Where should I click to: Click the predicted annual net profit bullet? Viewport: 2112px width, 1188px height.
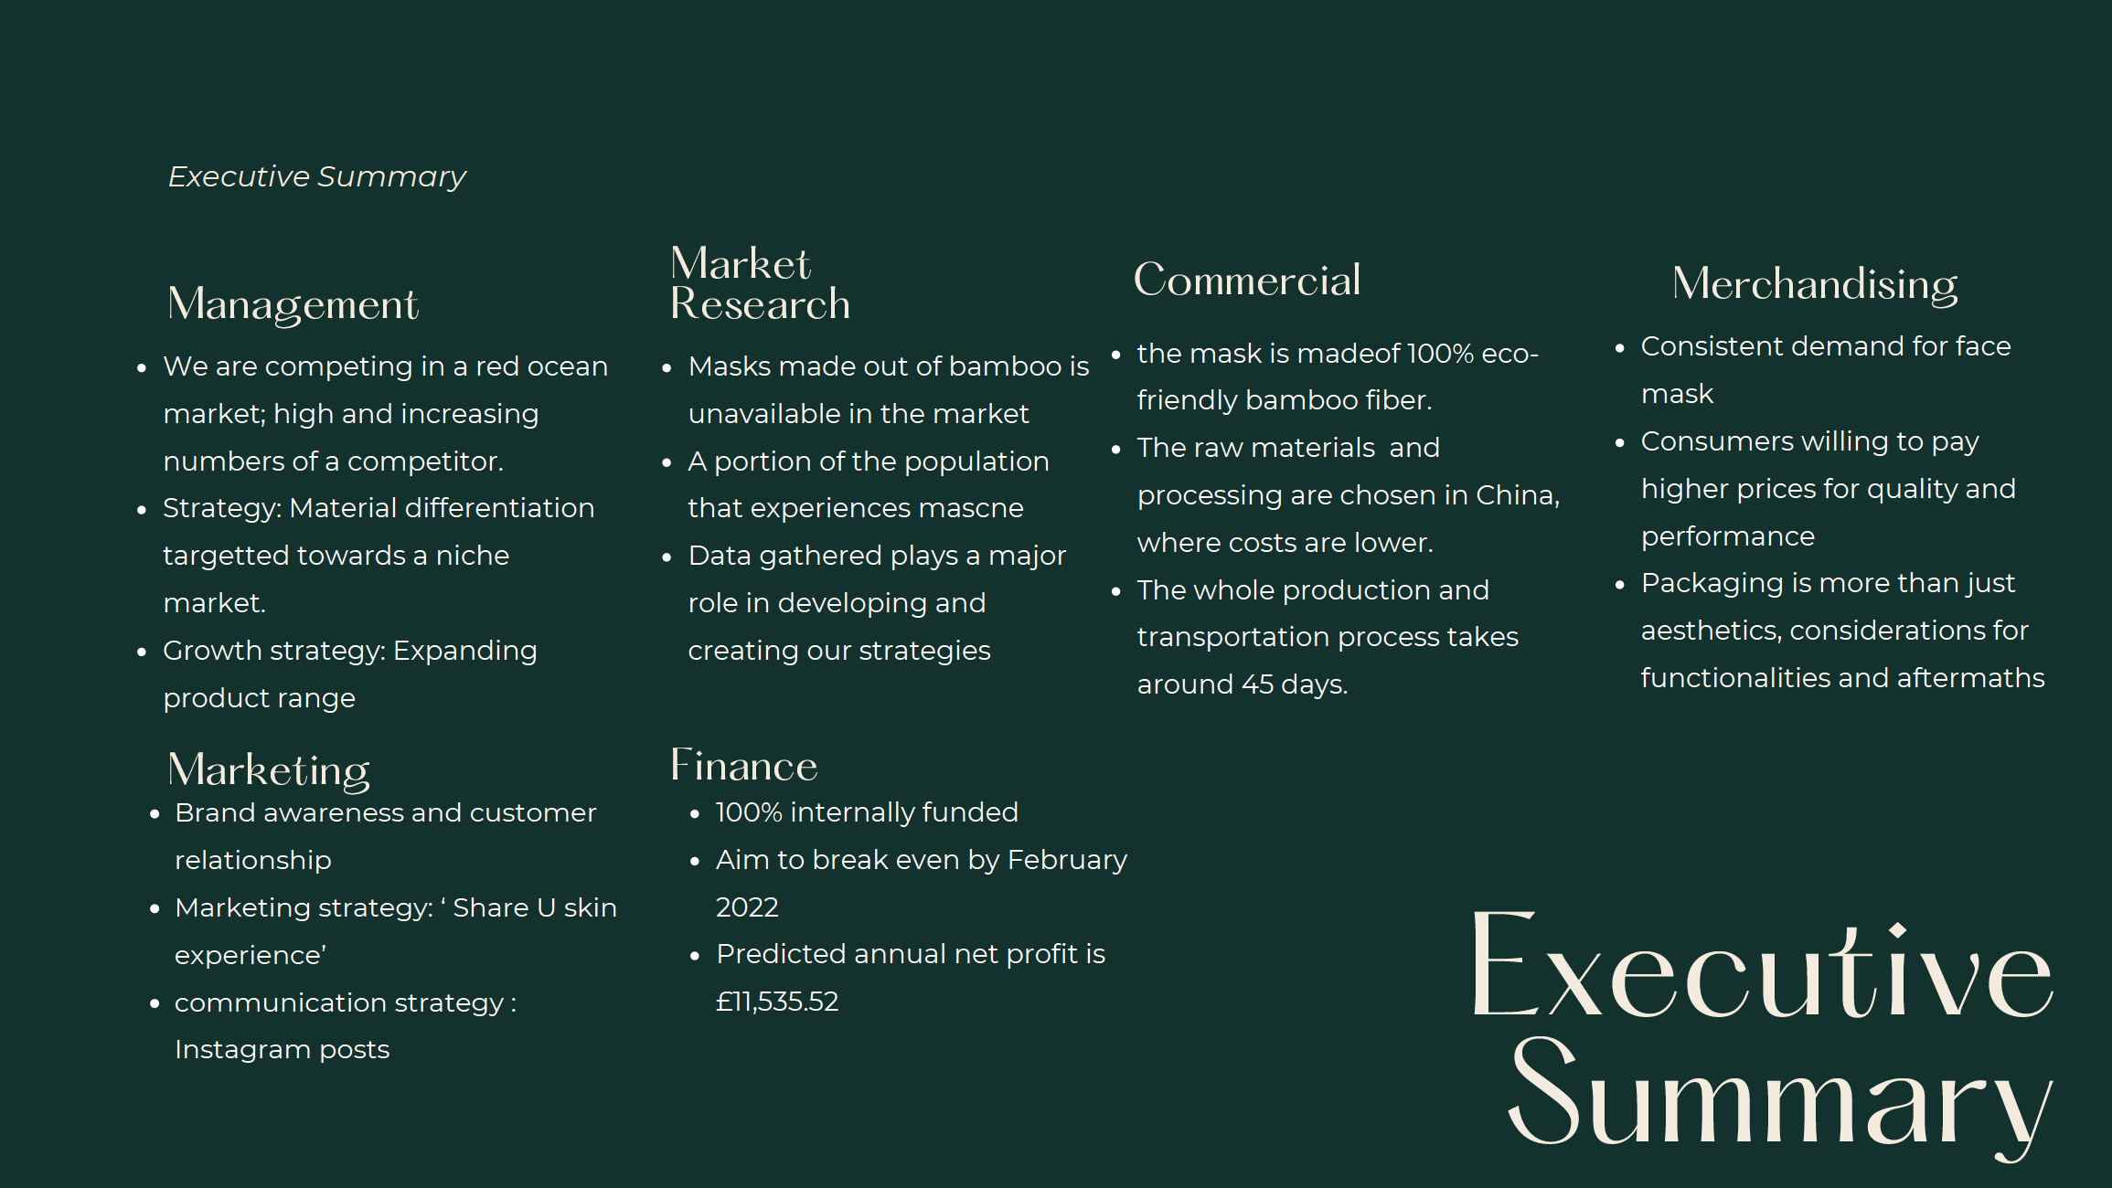(911, 978)
